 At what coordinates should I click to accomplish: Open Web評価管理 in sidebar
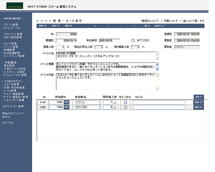tap(11, 53)
